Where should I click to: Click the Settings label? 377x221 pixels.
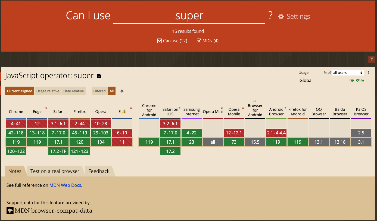pos(298,17)
